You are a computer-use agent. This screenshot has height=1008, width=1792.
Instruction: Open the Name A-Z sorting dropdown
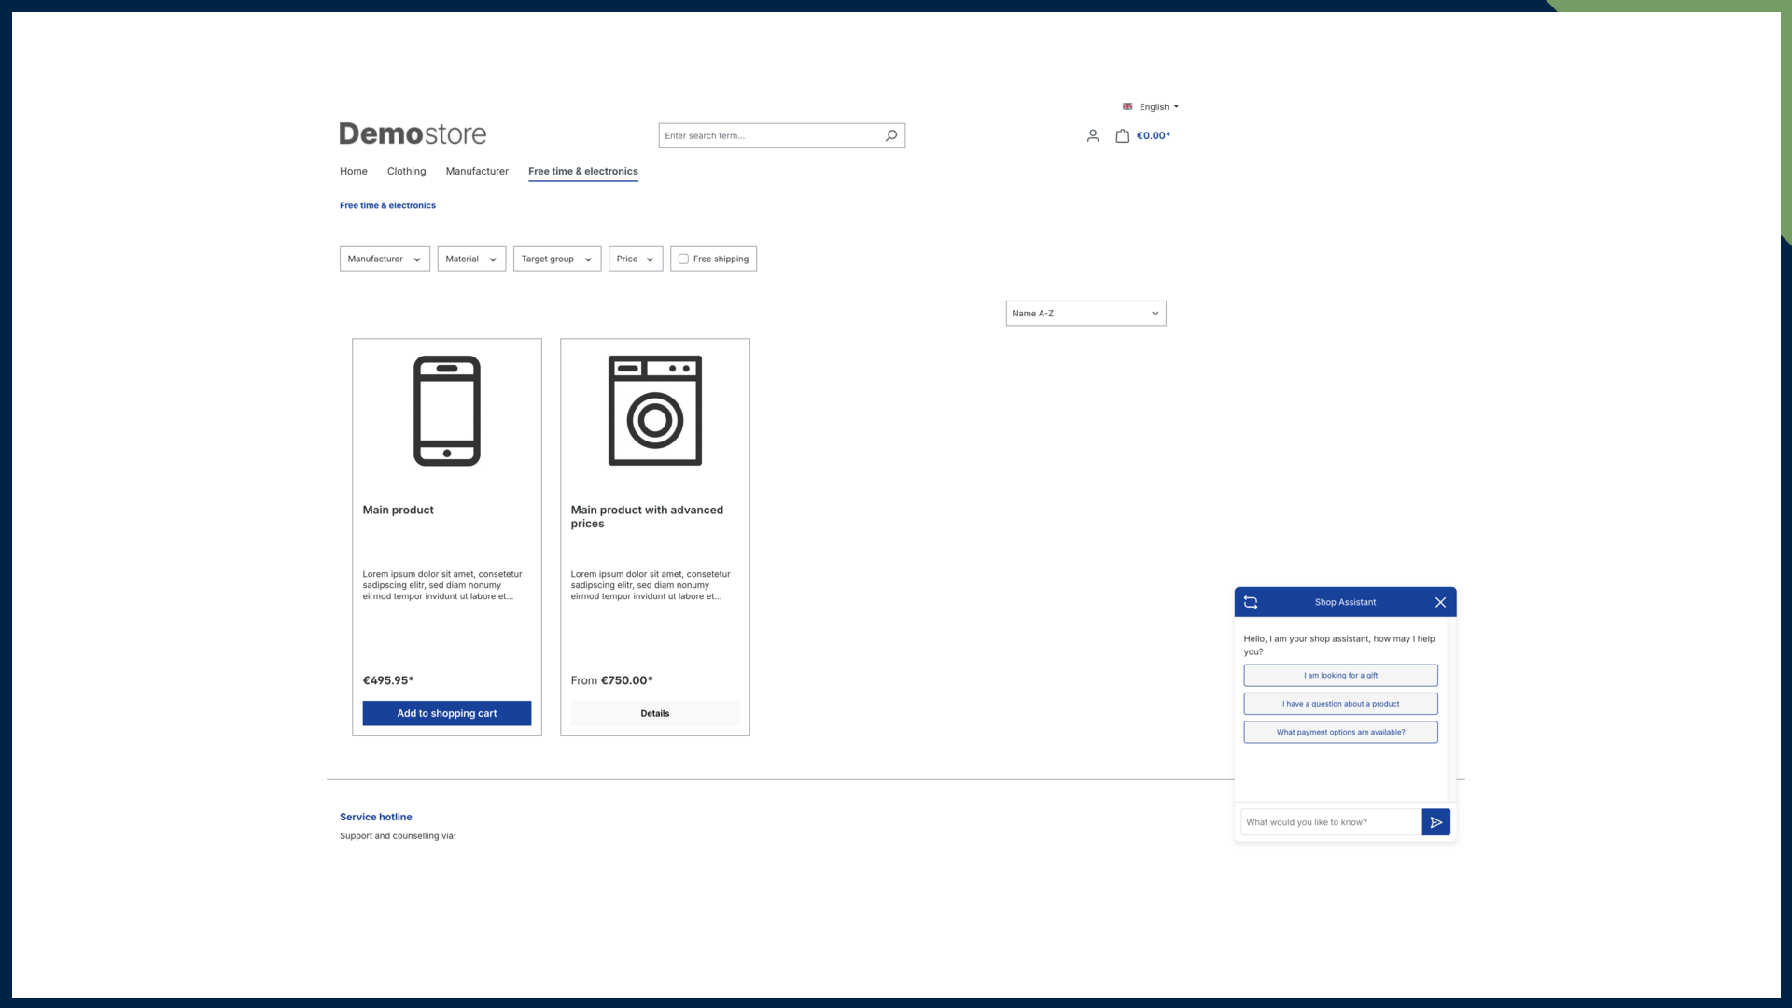1085,313
